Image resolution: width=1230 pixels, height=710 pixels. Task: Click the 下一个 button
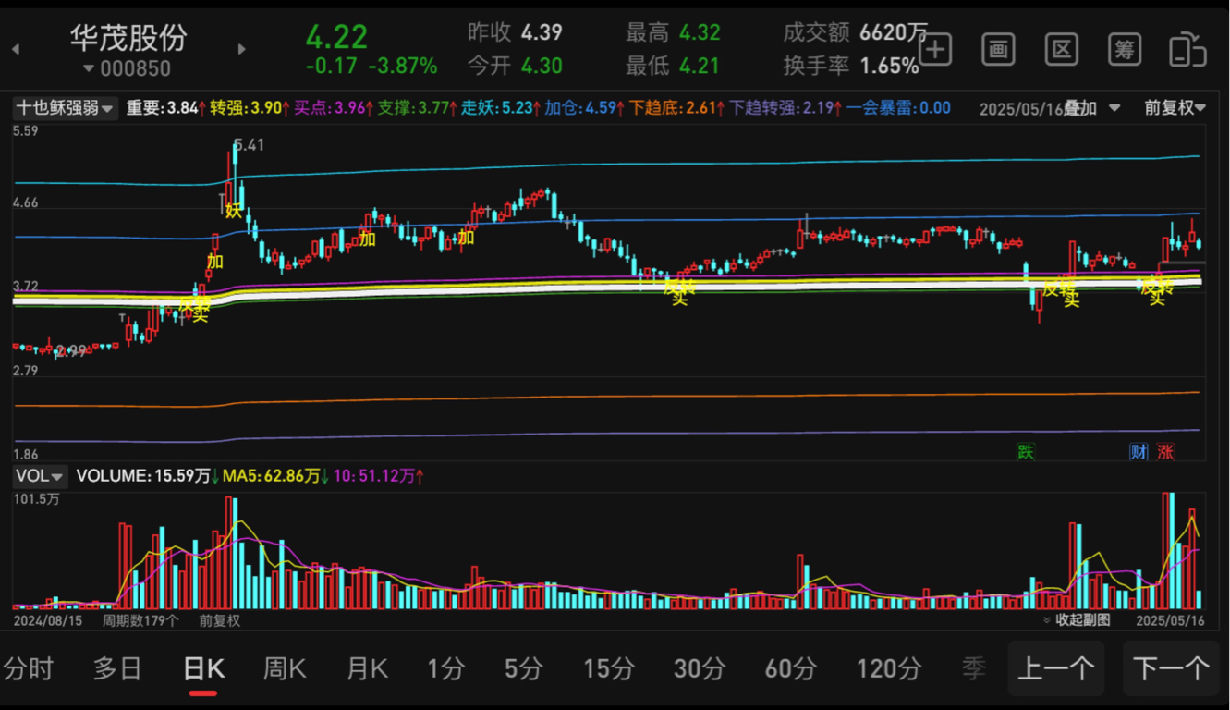point(1171,667)
